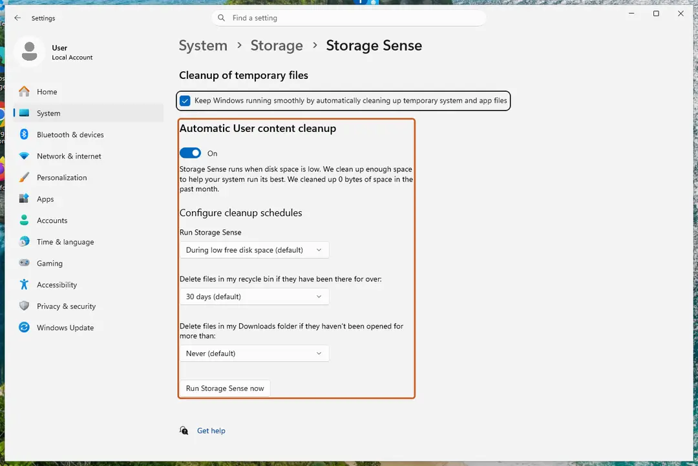
Task: Click the Personalization paintbrush icon
Action: click(x=24, y=178)
